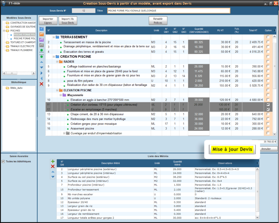Screen dimensions: 279x223
Task: Move quote line up with blue up arrow
Action: click(x=41, y=62)
